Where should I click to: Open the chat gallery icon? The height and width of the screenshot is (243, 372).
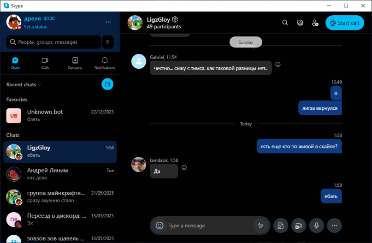(300, 23)
